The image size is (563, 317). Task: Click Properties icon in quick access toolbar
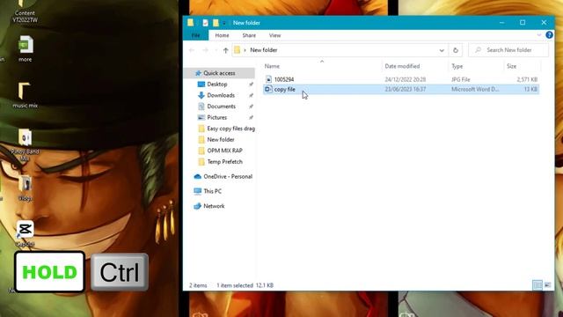(205, 23)
